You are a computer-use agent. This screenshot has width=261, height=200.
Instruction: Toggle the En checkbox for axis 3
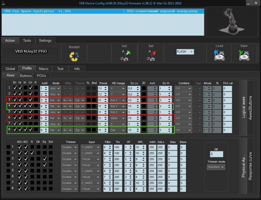tap(15, 99)
